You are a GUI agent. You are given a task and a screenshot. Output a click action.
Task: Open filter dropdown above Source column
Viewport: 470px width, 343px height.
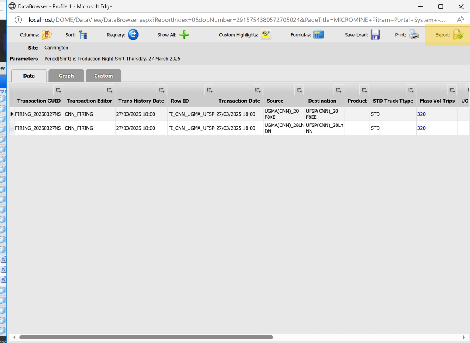[299, 90]
